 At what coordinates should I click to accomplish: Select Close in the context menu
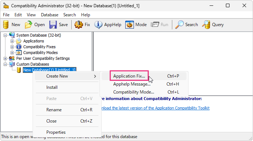(x=67, y=121)
